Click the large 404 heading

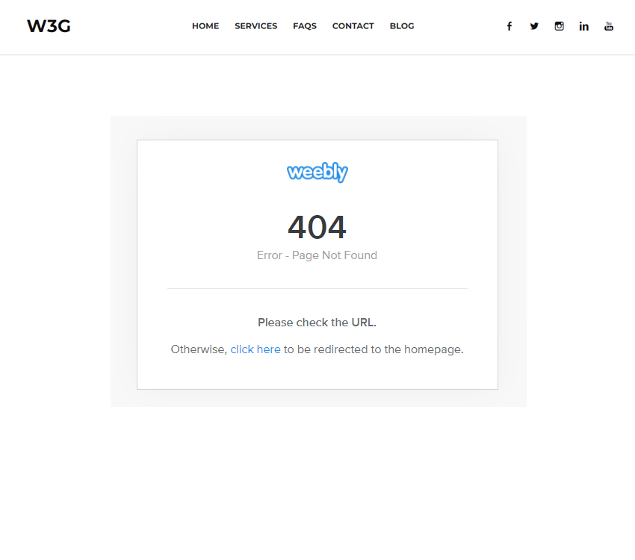coord(317,227)
